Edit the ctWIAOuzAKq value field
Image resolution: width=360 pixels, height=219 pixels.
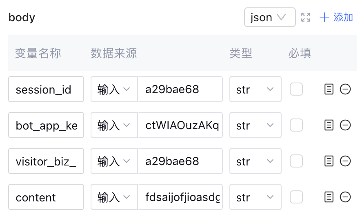pyautogui.click(x=180, y=125)
